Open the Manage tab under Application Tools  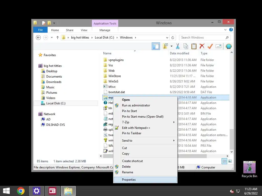click(105, 30)
